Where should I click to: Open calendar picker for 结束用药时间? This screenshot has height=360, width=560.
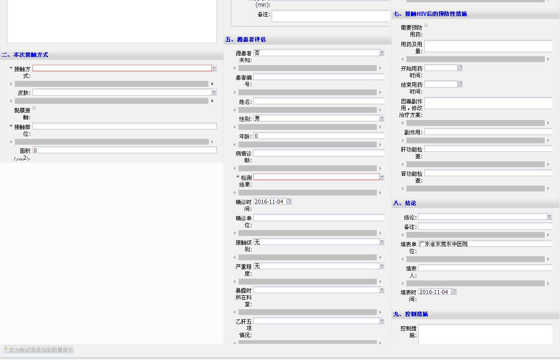tap(460, 84)
